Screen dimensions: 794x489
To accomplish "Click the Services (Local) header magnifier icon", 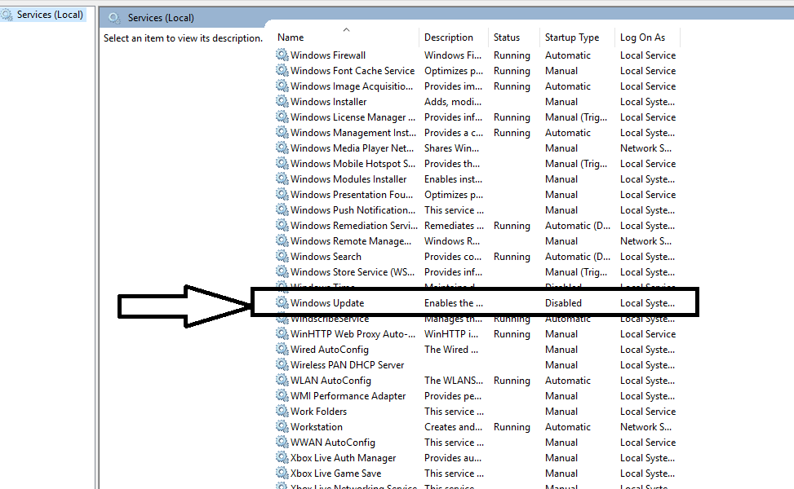I will click(114, 18).
